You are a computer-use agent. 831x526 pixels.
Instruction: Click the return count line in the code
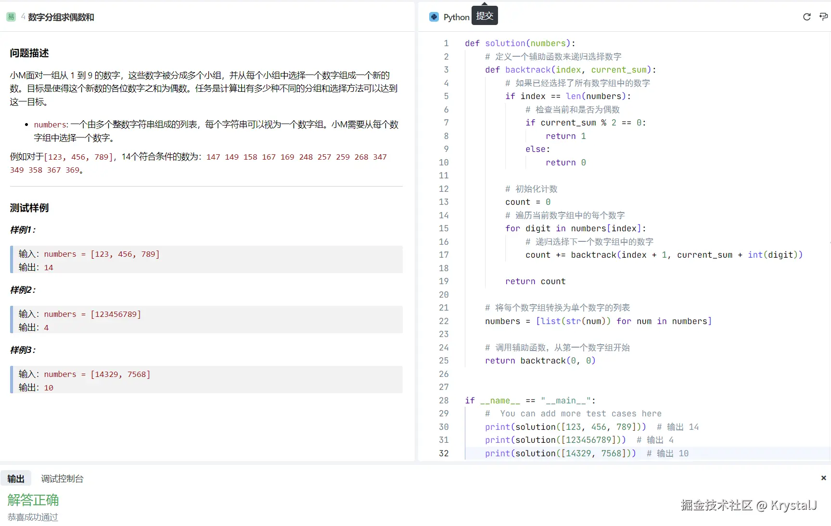(535, 281)
